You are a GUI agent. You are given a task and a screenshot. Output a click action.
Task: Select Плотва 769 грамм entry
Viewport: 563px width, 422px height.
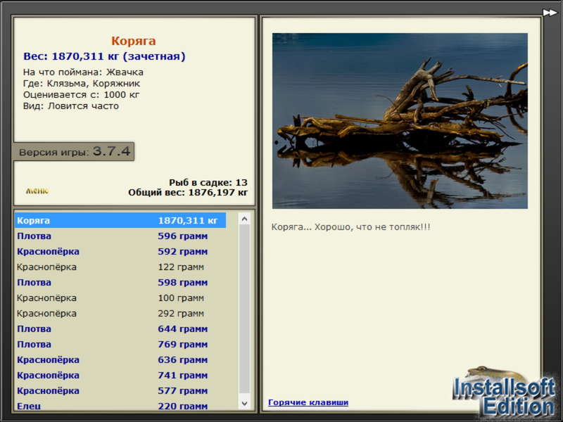point(120,344)
